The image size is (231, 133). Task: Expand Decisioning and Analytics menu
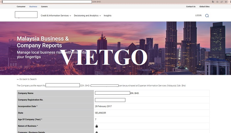click(x=87, y=16)
